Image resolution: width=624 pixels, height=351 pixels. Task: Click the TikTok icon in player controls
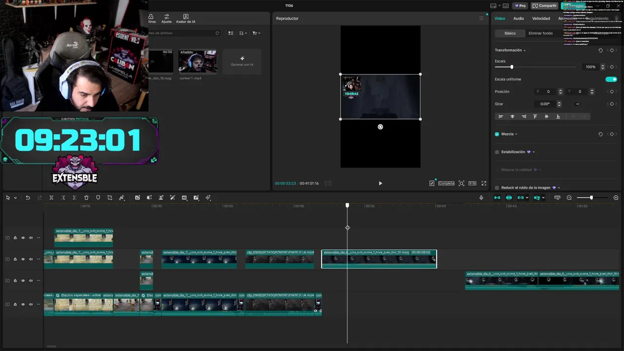click(x=432, y=183)
